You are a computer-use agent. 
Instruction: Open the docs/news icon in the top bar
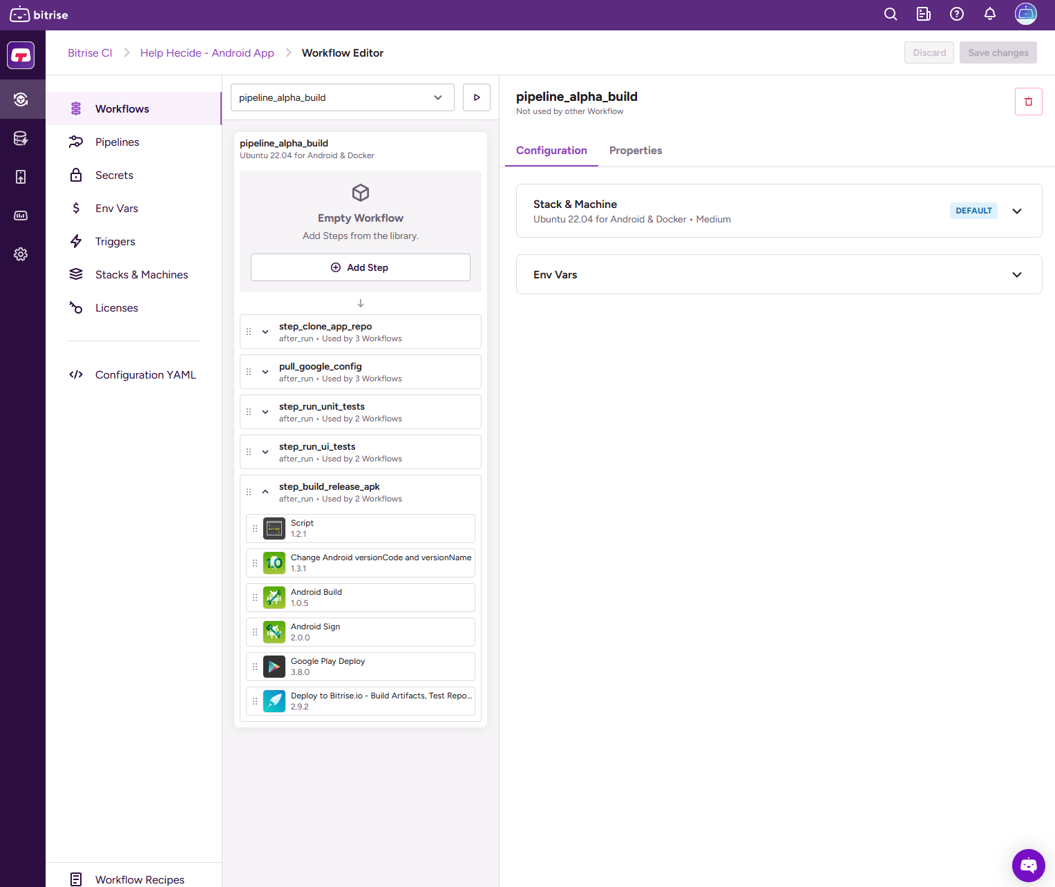924,15
